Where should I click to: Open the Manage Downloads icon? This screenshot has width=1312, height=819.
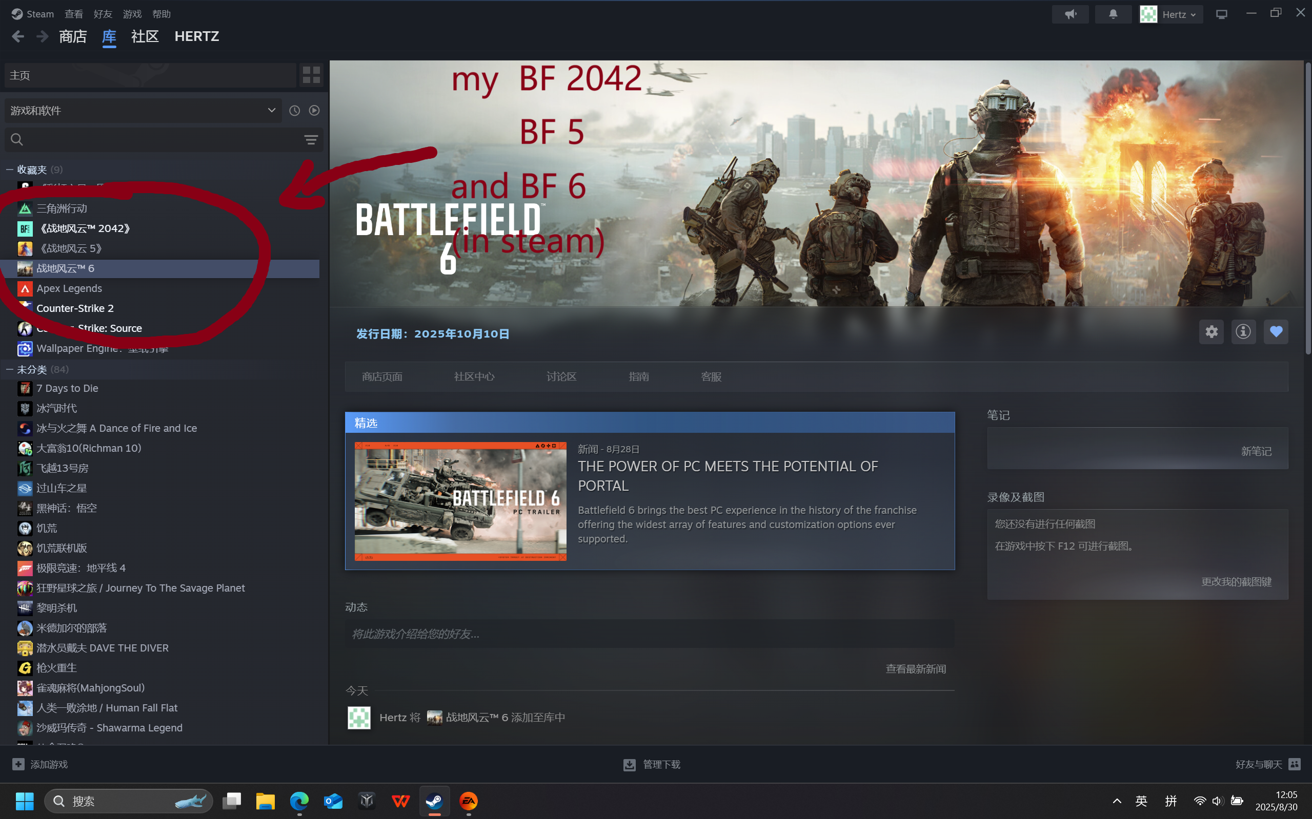pyautogui.click(x=630, y=764)
